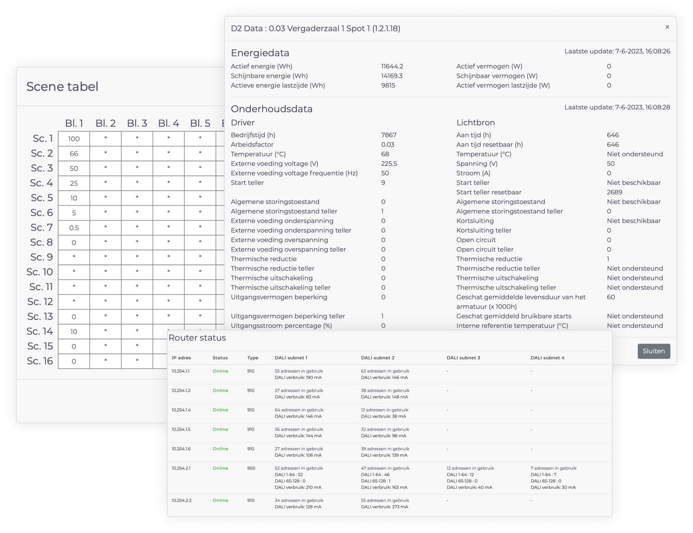Click the Sc. 16 row label
Viewport: 693px width, 533px height.
pos(40,361)
